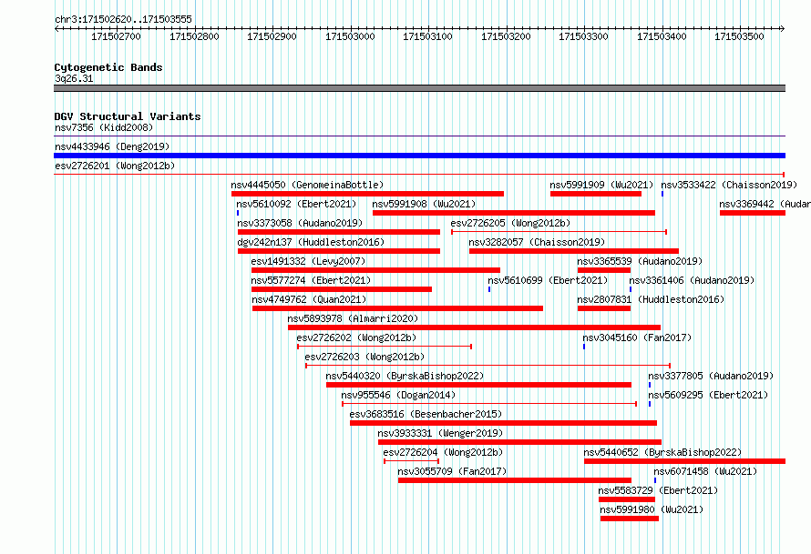Select red bar under nsv3055709 (Fan2017)
The width and height of the screenshot is (811, 554).
point(515,480)
